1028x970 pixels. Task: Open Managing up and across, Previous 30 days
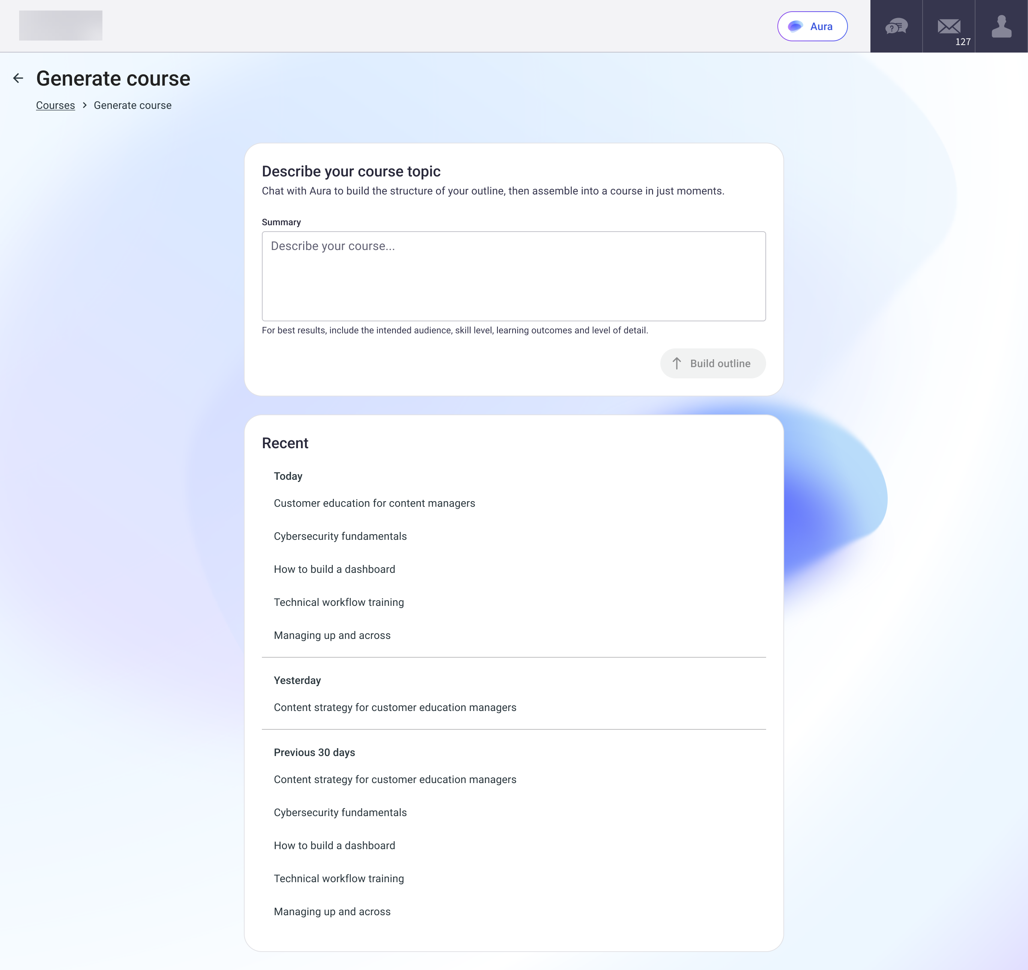pos(332,912)
